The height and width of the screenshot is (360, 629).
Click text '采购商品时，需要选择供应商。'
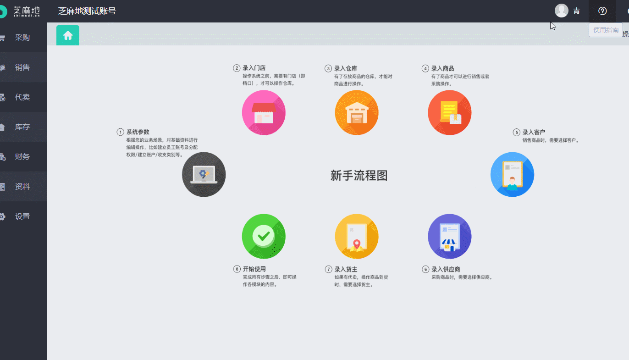[462, 277]
